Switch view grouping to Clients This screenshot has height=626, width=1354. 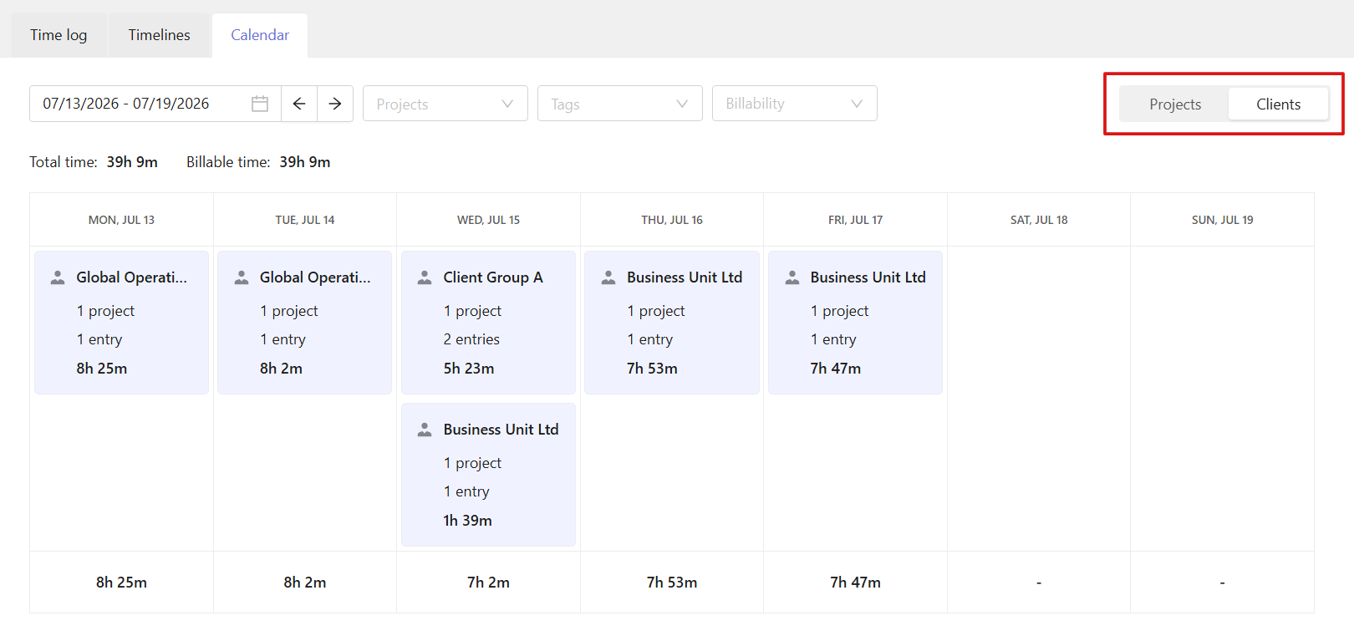pyautogui.click(x=1278, y=104)
